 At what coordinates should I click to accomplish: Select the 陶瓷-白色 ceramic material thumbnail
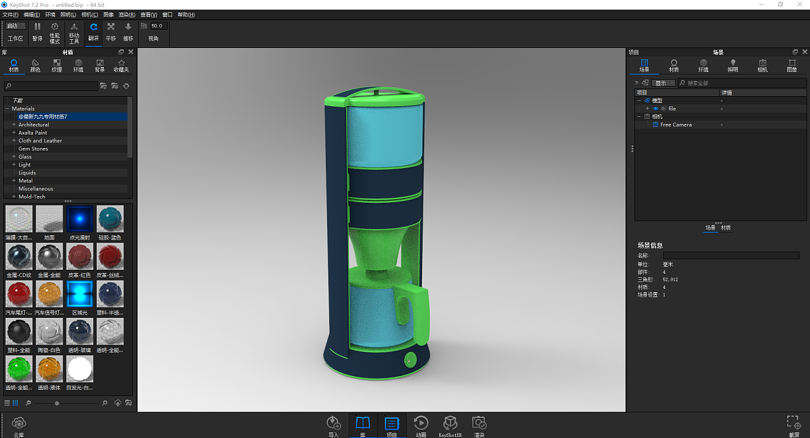pyautogui.click(x=49, y=331)
